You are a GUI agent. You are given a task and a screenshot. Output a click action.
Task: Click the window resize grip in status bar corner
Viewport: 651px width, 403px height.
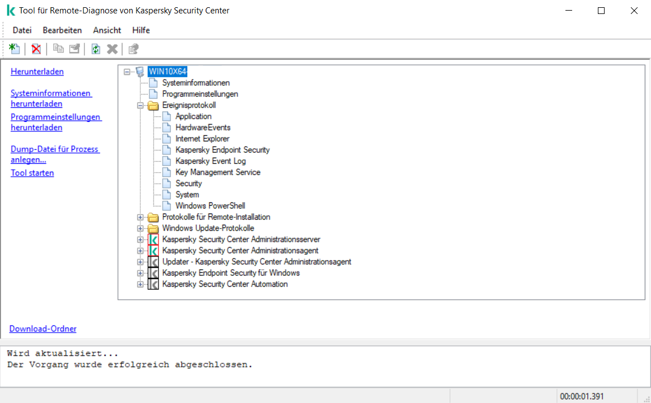[x=647, y=399]
